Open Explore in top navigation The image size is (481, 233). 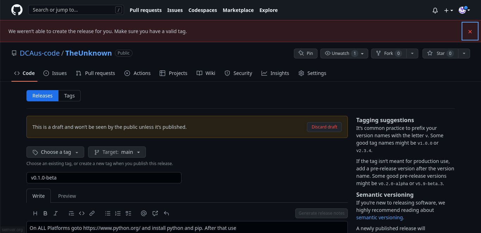269,10
